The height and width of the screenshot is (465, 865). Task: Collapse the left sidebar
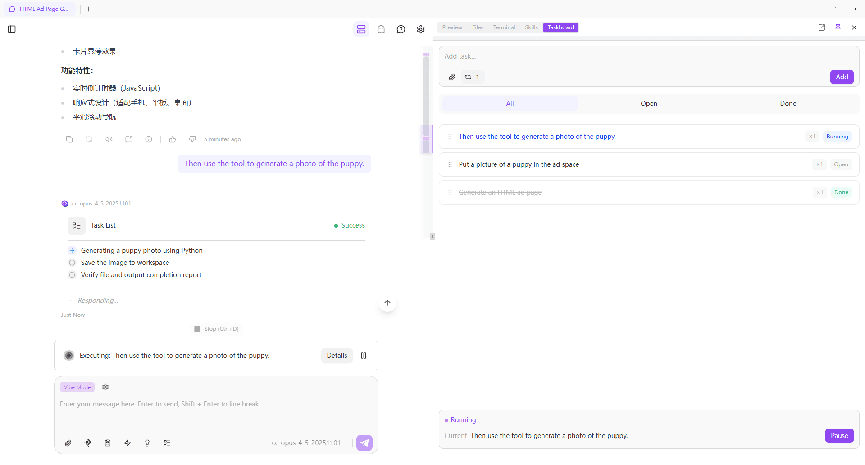[x=12, y=29]
